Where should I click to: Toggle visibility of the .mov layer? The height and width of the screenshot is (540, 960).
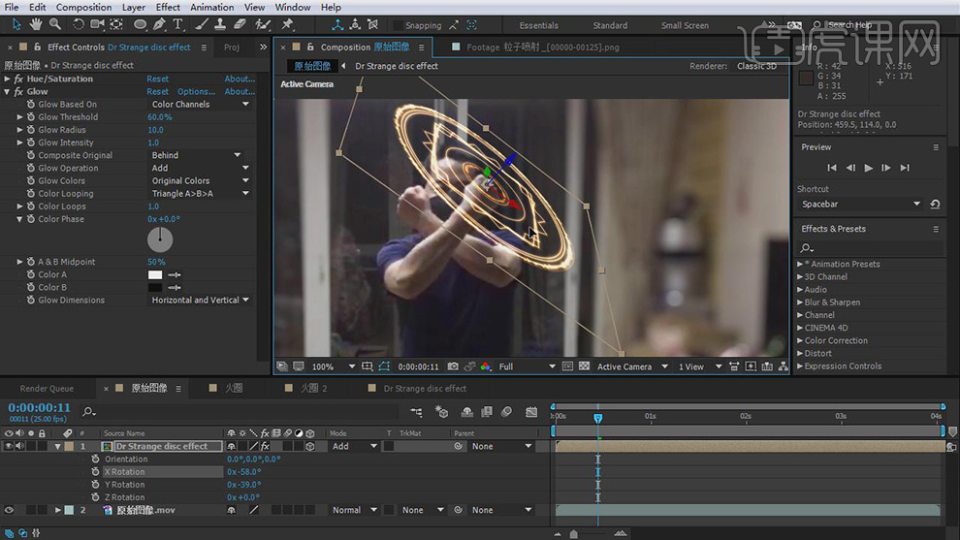[x=9, y=510]
